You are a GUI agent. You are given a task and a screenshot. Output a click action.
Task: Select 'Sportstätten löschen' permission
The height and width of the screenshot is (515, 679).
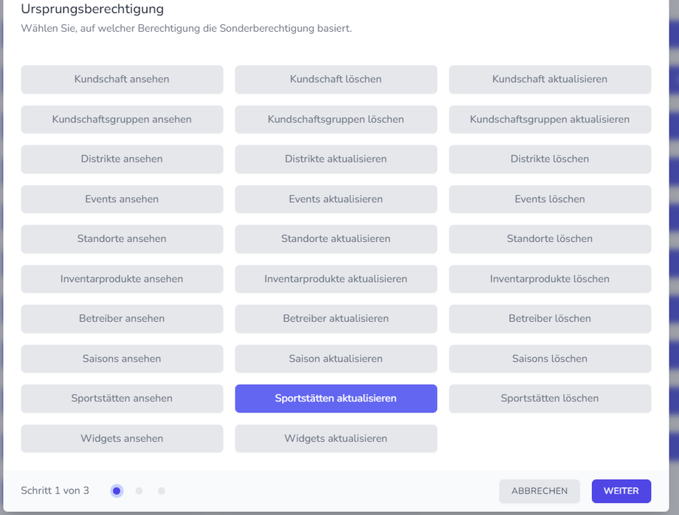[x=550, y=398]
